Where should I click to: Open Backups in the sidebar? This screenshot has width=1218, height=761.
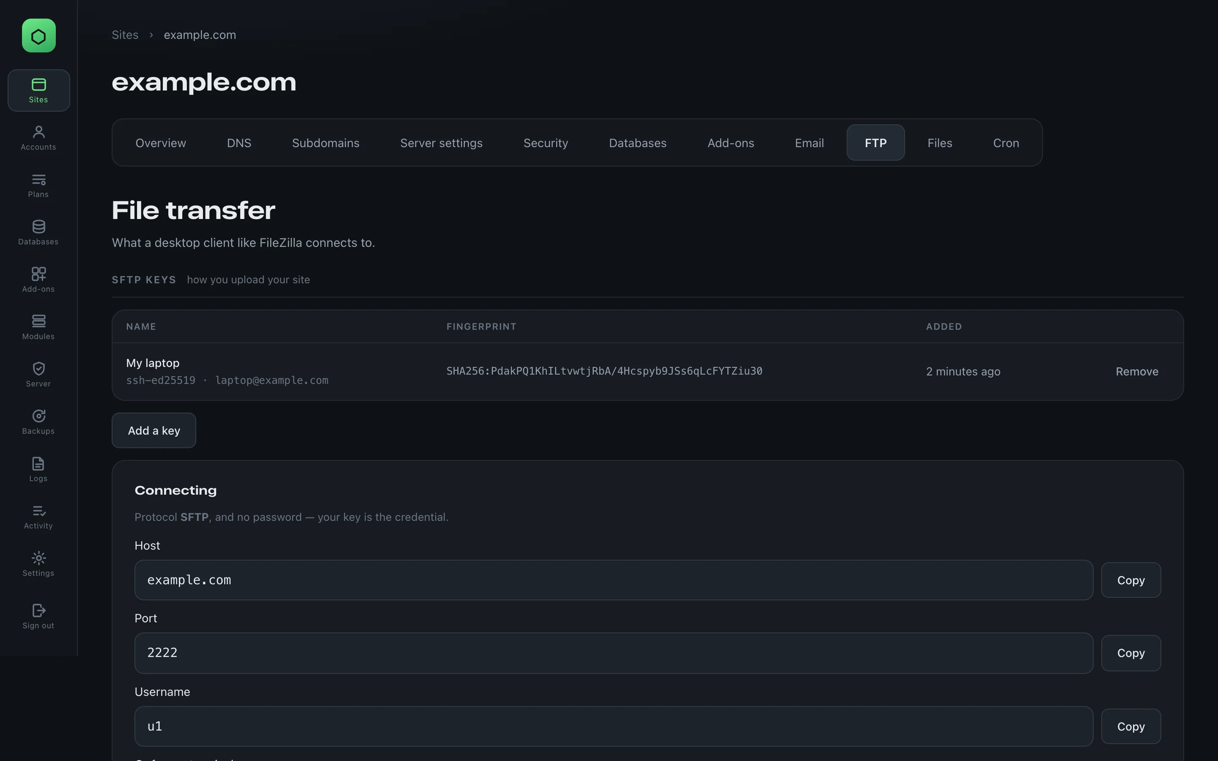point(39,422)
